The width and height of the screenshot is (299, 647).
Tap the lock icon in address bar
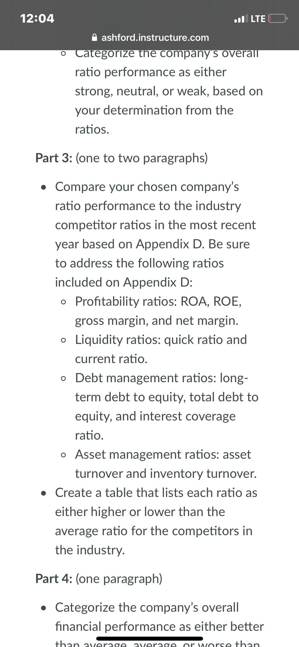coord(94,37)
